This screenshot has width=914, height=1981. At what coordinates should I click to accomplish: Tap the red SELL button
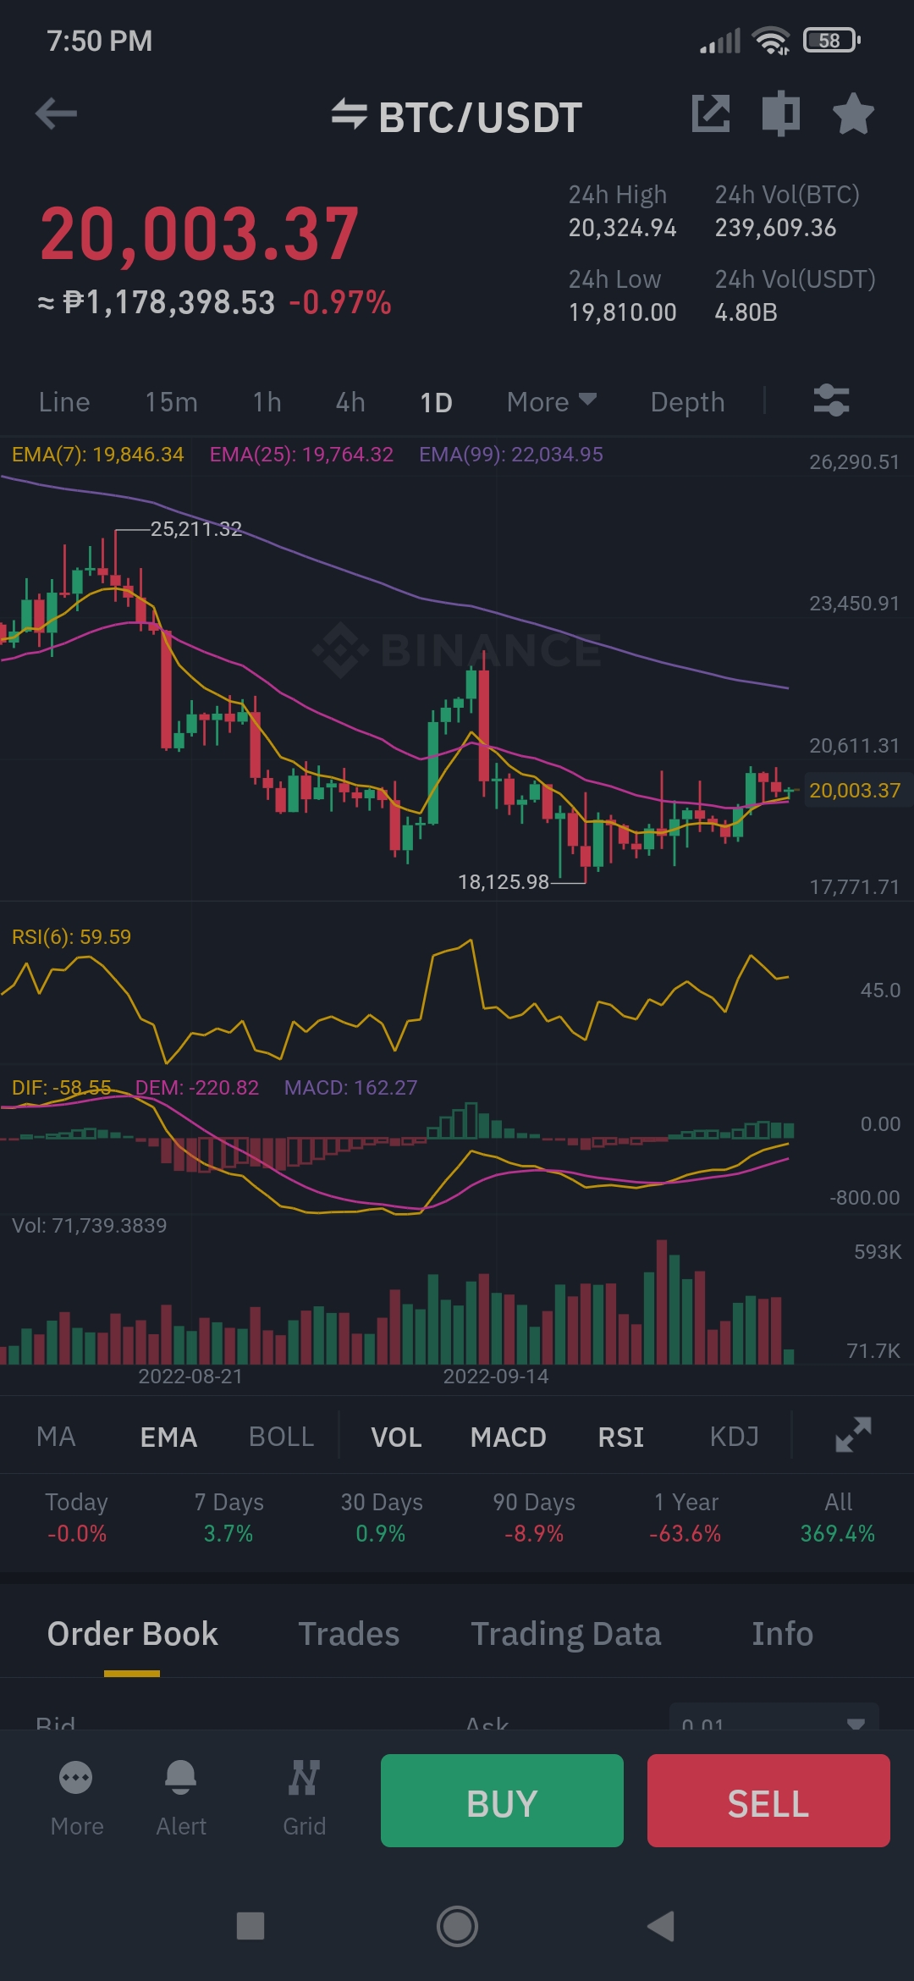tap(768, 1801)
